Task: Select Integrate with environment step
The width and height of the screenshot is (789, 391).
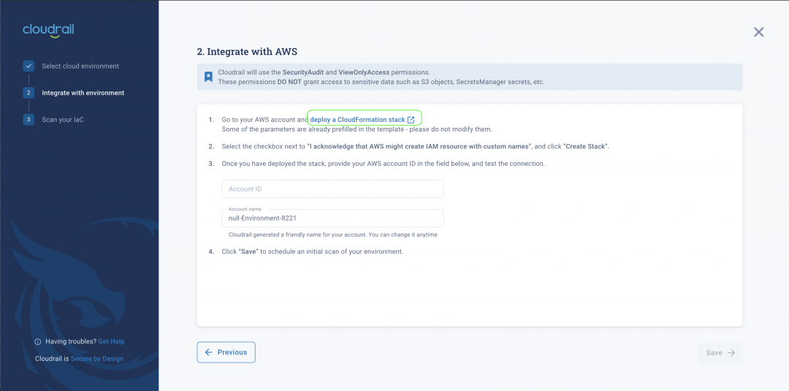Action: pos(83,93)
